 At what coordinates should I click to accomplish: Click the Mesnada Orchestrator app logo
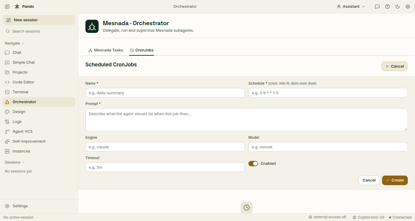(x=92, y=26)
